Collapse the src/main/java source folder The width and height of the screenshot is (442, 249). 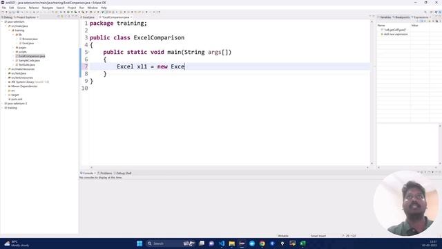coord(6,26)
